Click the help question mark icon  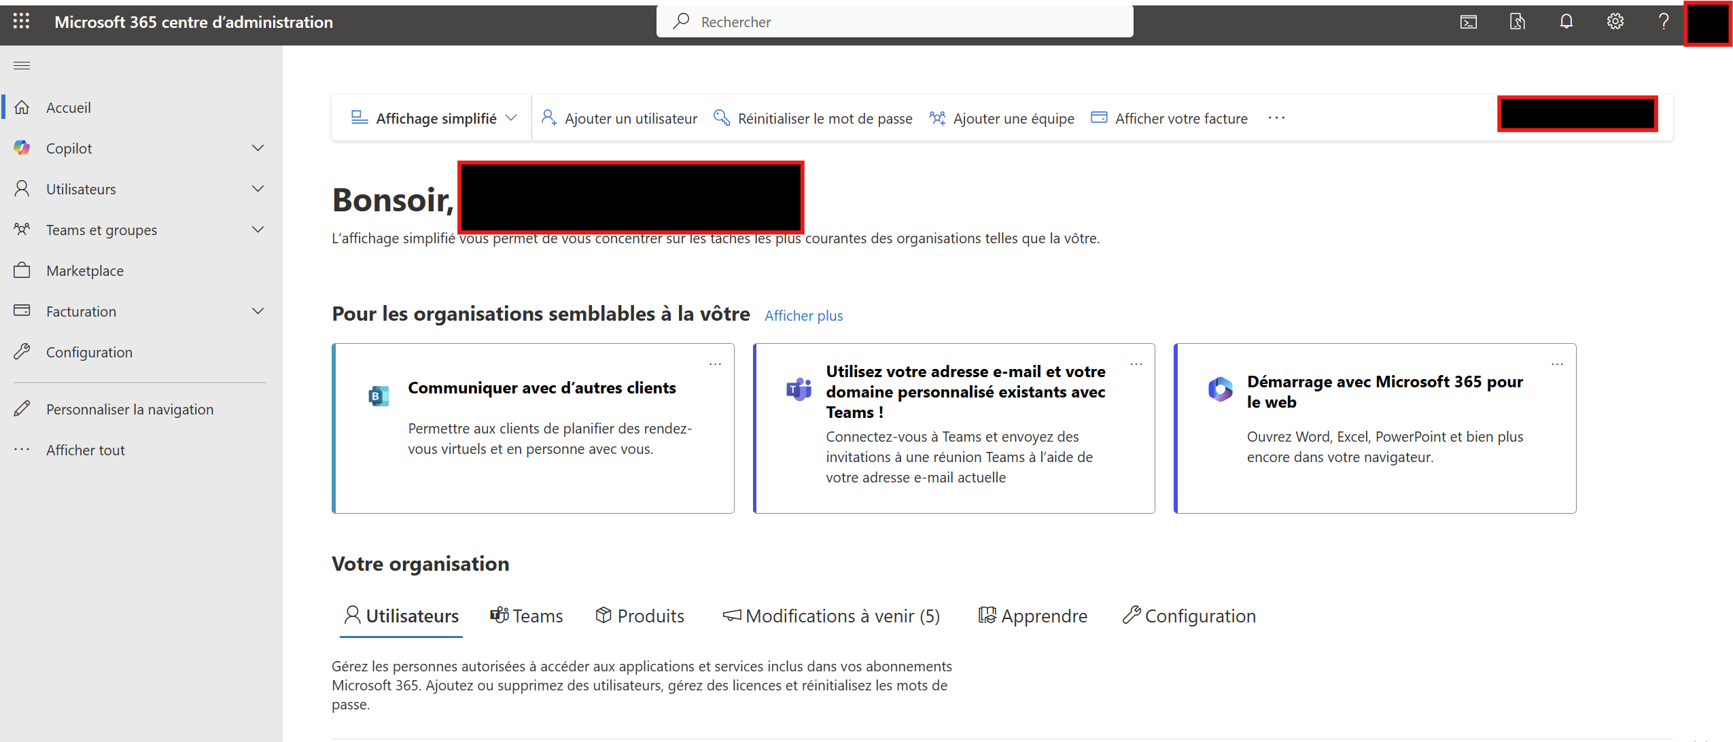pyautogui.click(x=1663, y=22)
